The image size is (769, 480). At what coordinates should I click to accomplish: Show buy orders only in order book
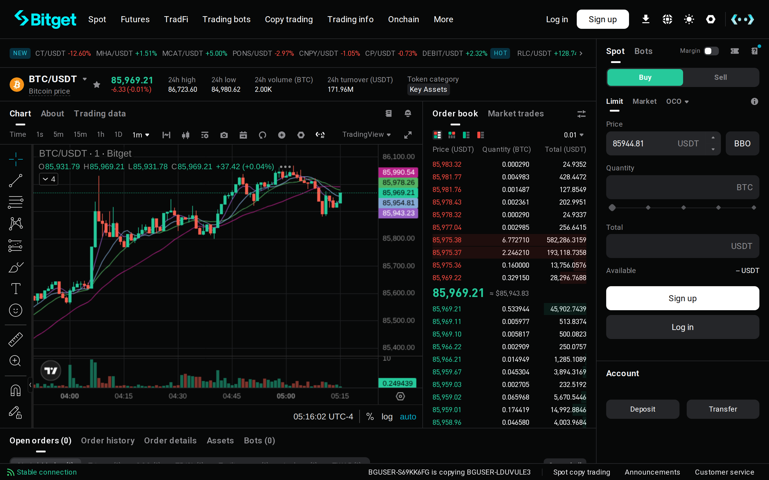466,135
